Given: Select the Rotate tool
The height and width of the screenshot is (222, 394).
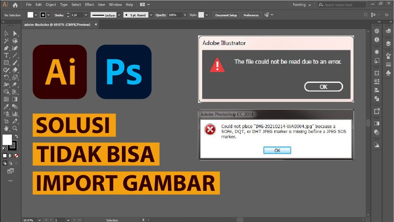Looking at the screenshot, I should click(x=6, y=77).
